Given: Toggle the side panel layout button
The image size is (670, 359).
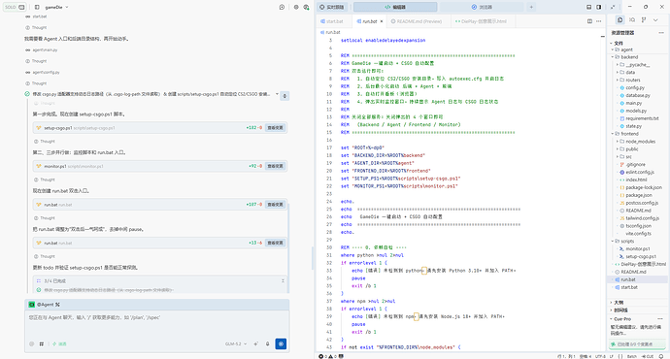Looking at the screenshot, I should pyautogui.click(x=599, y=7).
